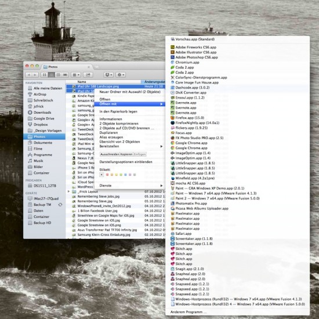Go forward with Finder forward arrow
The image size is (319, 319).
click(35, 75)
